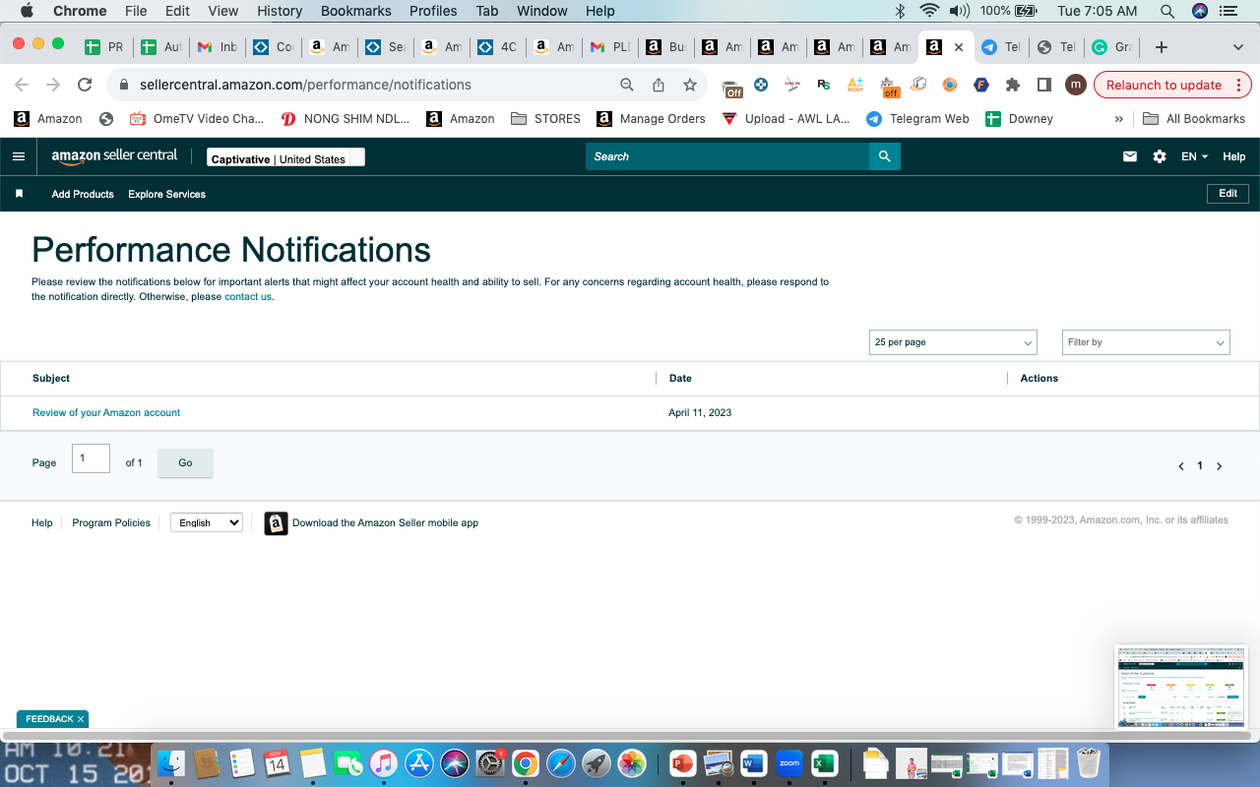Close the active Amazon browser tab
1260x787 pixels.
pos(959,47)
